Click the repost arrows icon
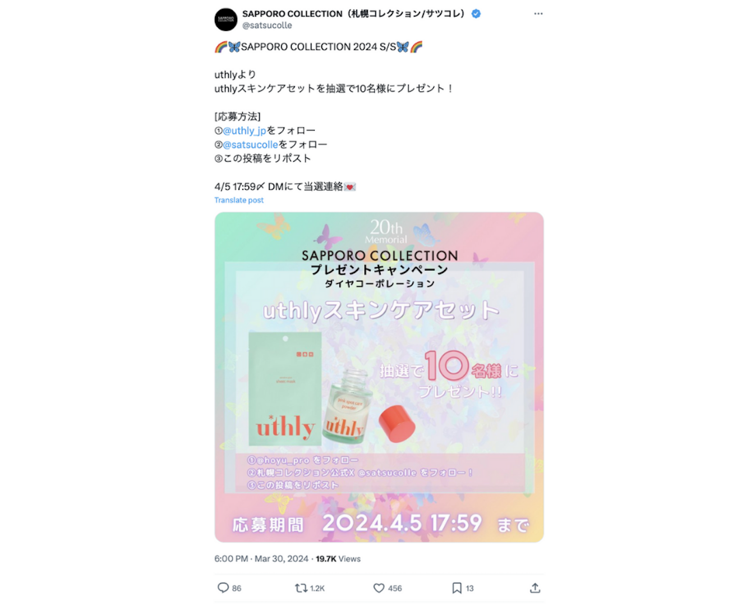Screen dimensions: 756x605 pos(301,588)
